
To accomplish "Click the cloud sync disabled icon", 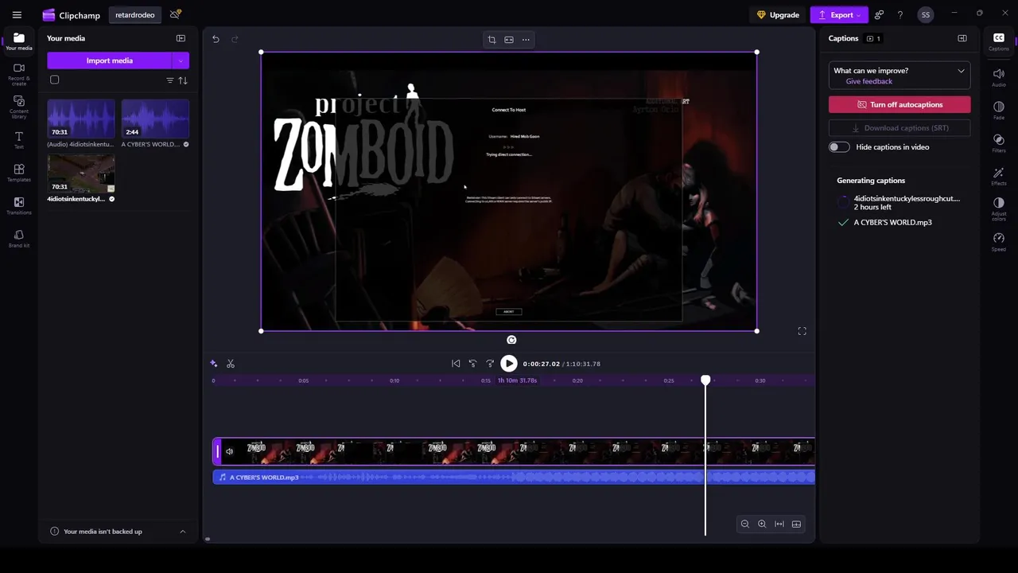I will pyautogui.click(x=175, y=14).
